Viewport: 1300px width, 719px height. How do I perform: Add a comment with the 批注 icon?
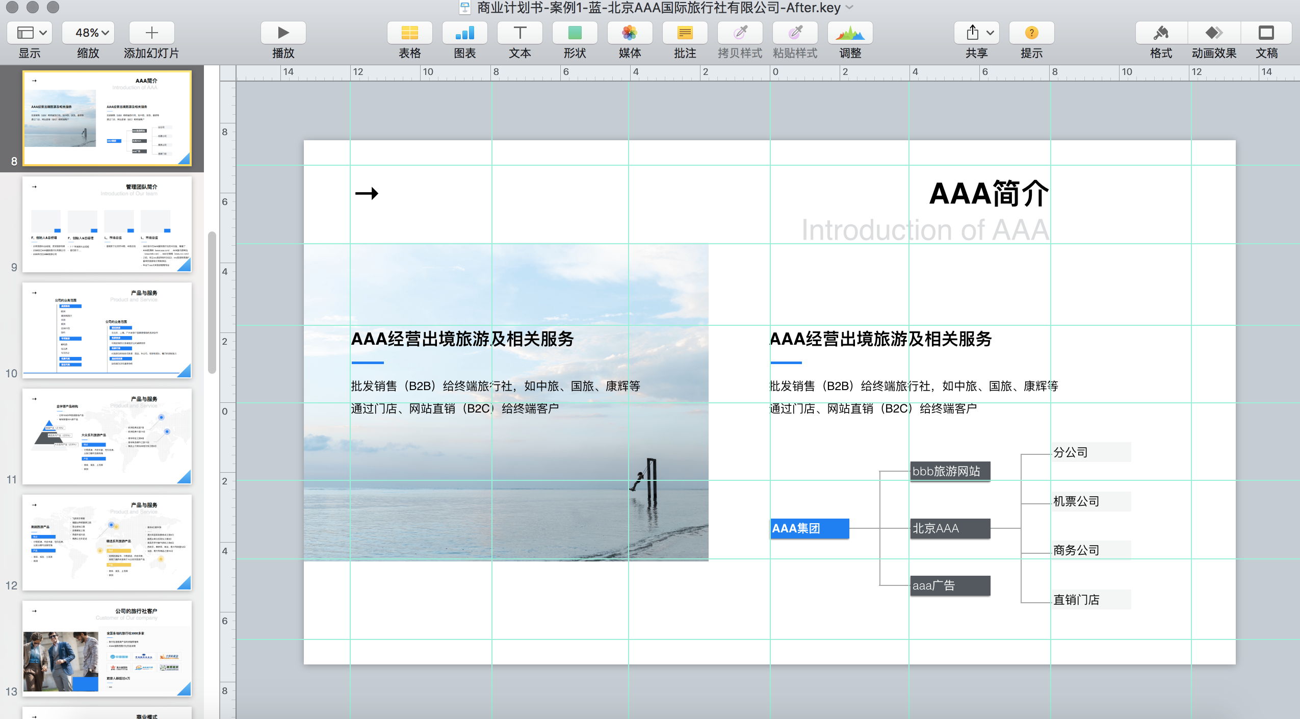(x=685, y=33)
